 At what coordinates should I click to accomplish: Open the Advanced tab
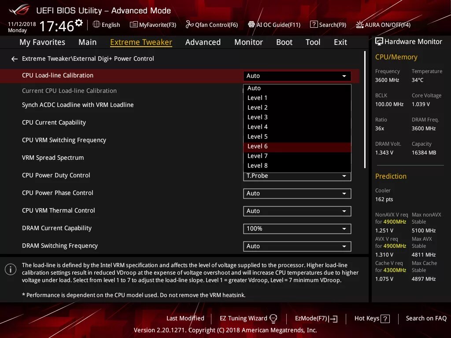[203, 42]
